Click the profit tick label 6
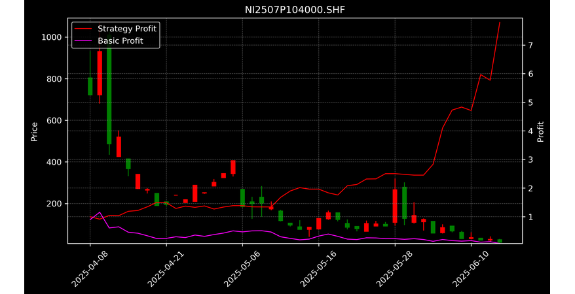 tap(530, 74)
